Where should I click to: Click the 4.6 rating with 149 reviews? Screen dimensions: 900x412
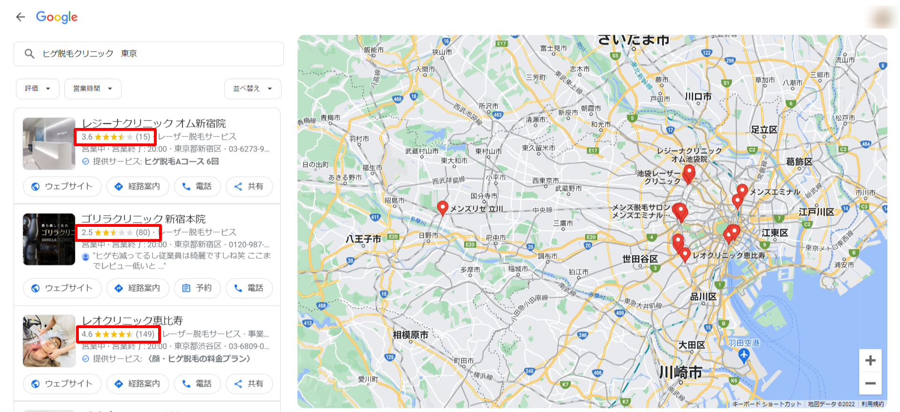(118, 334)
